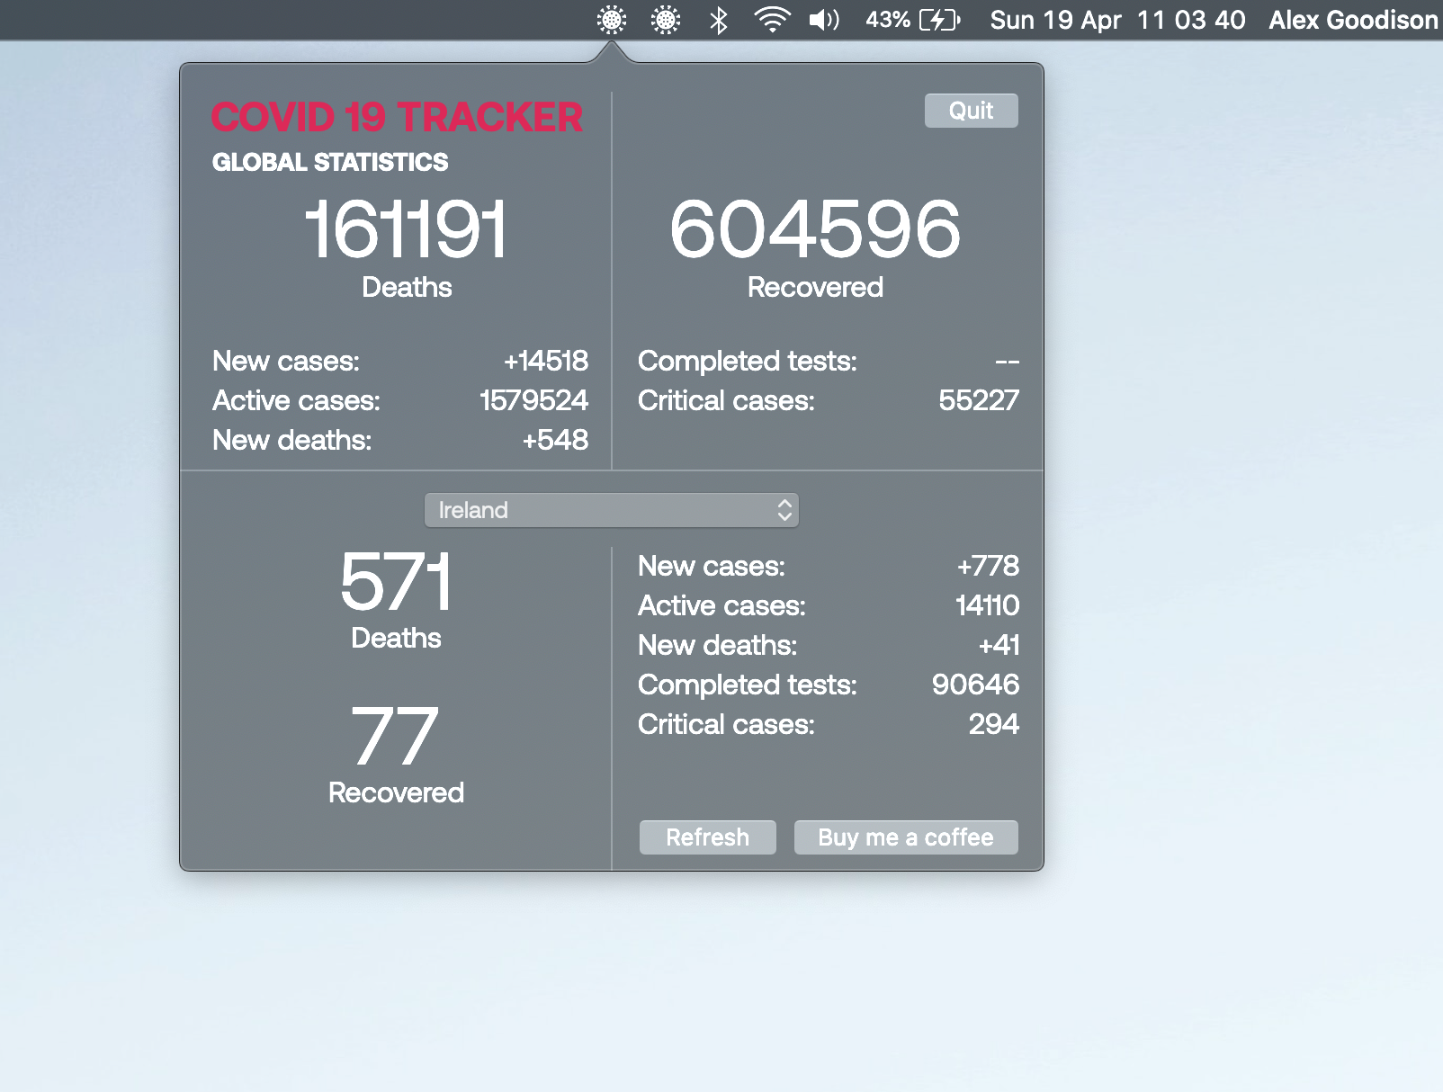Quit the COVID 19 Tracker app
This screenshot has width=1443, height=1092.
971,110
